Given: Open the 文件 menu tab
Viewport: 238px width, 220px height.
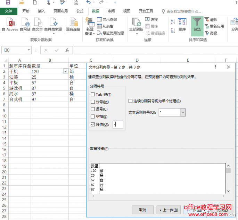Looking at the screenshot, I should pos(9,11).
